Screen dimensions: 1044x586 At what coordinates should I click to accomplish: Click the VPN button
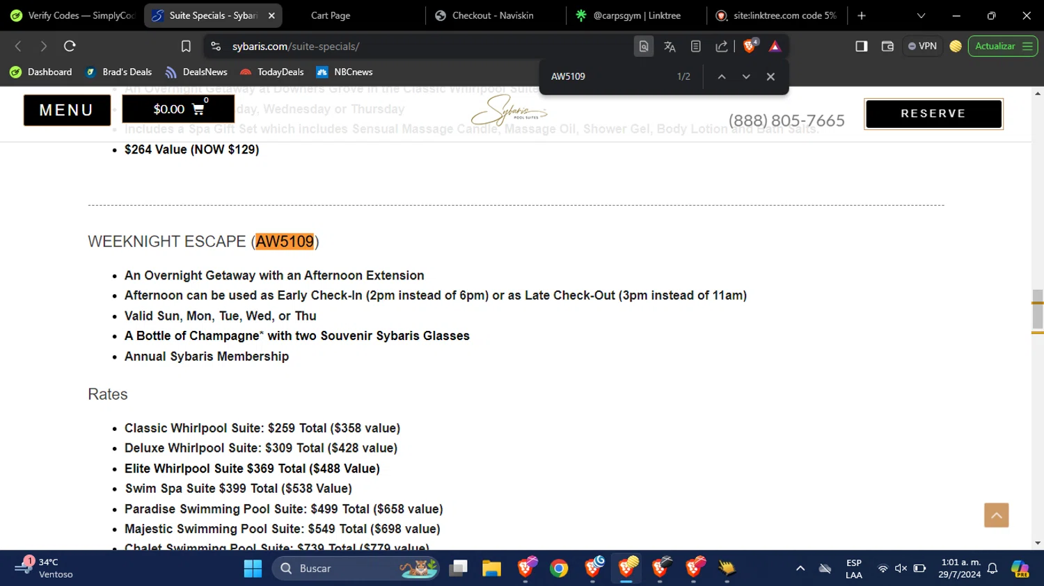point(922,46)
